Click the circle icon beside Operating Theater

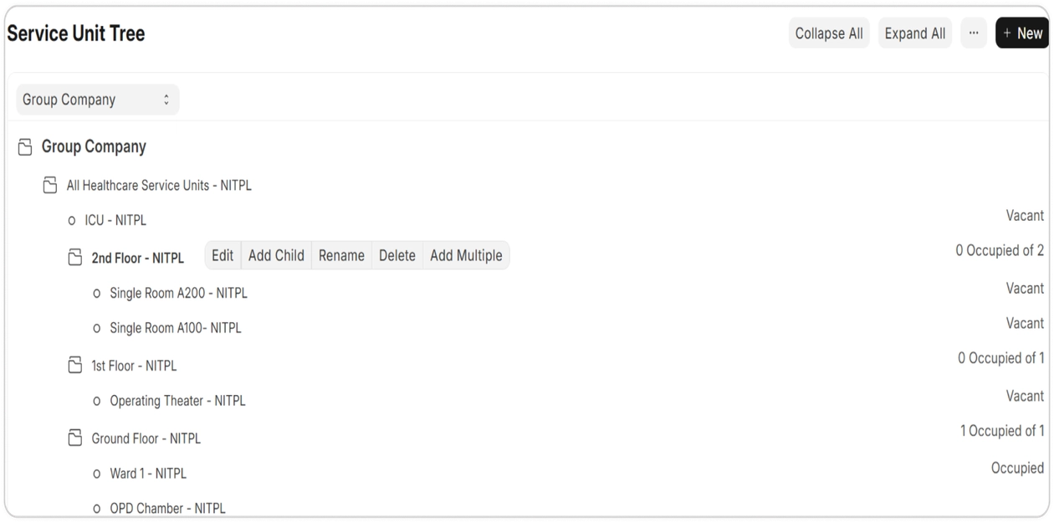point(97,401)
